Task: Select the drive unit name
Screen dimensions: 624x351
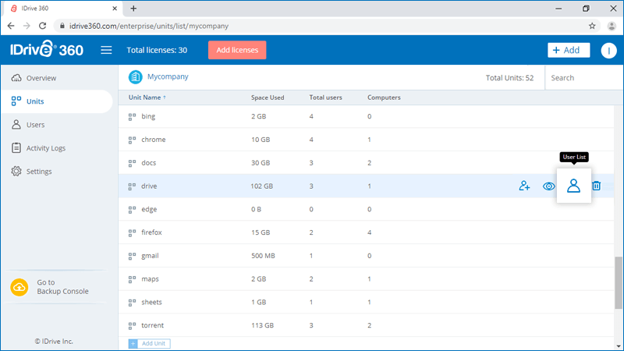Action: (x=149, y=186)
